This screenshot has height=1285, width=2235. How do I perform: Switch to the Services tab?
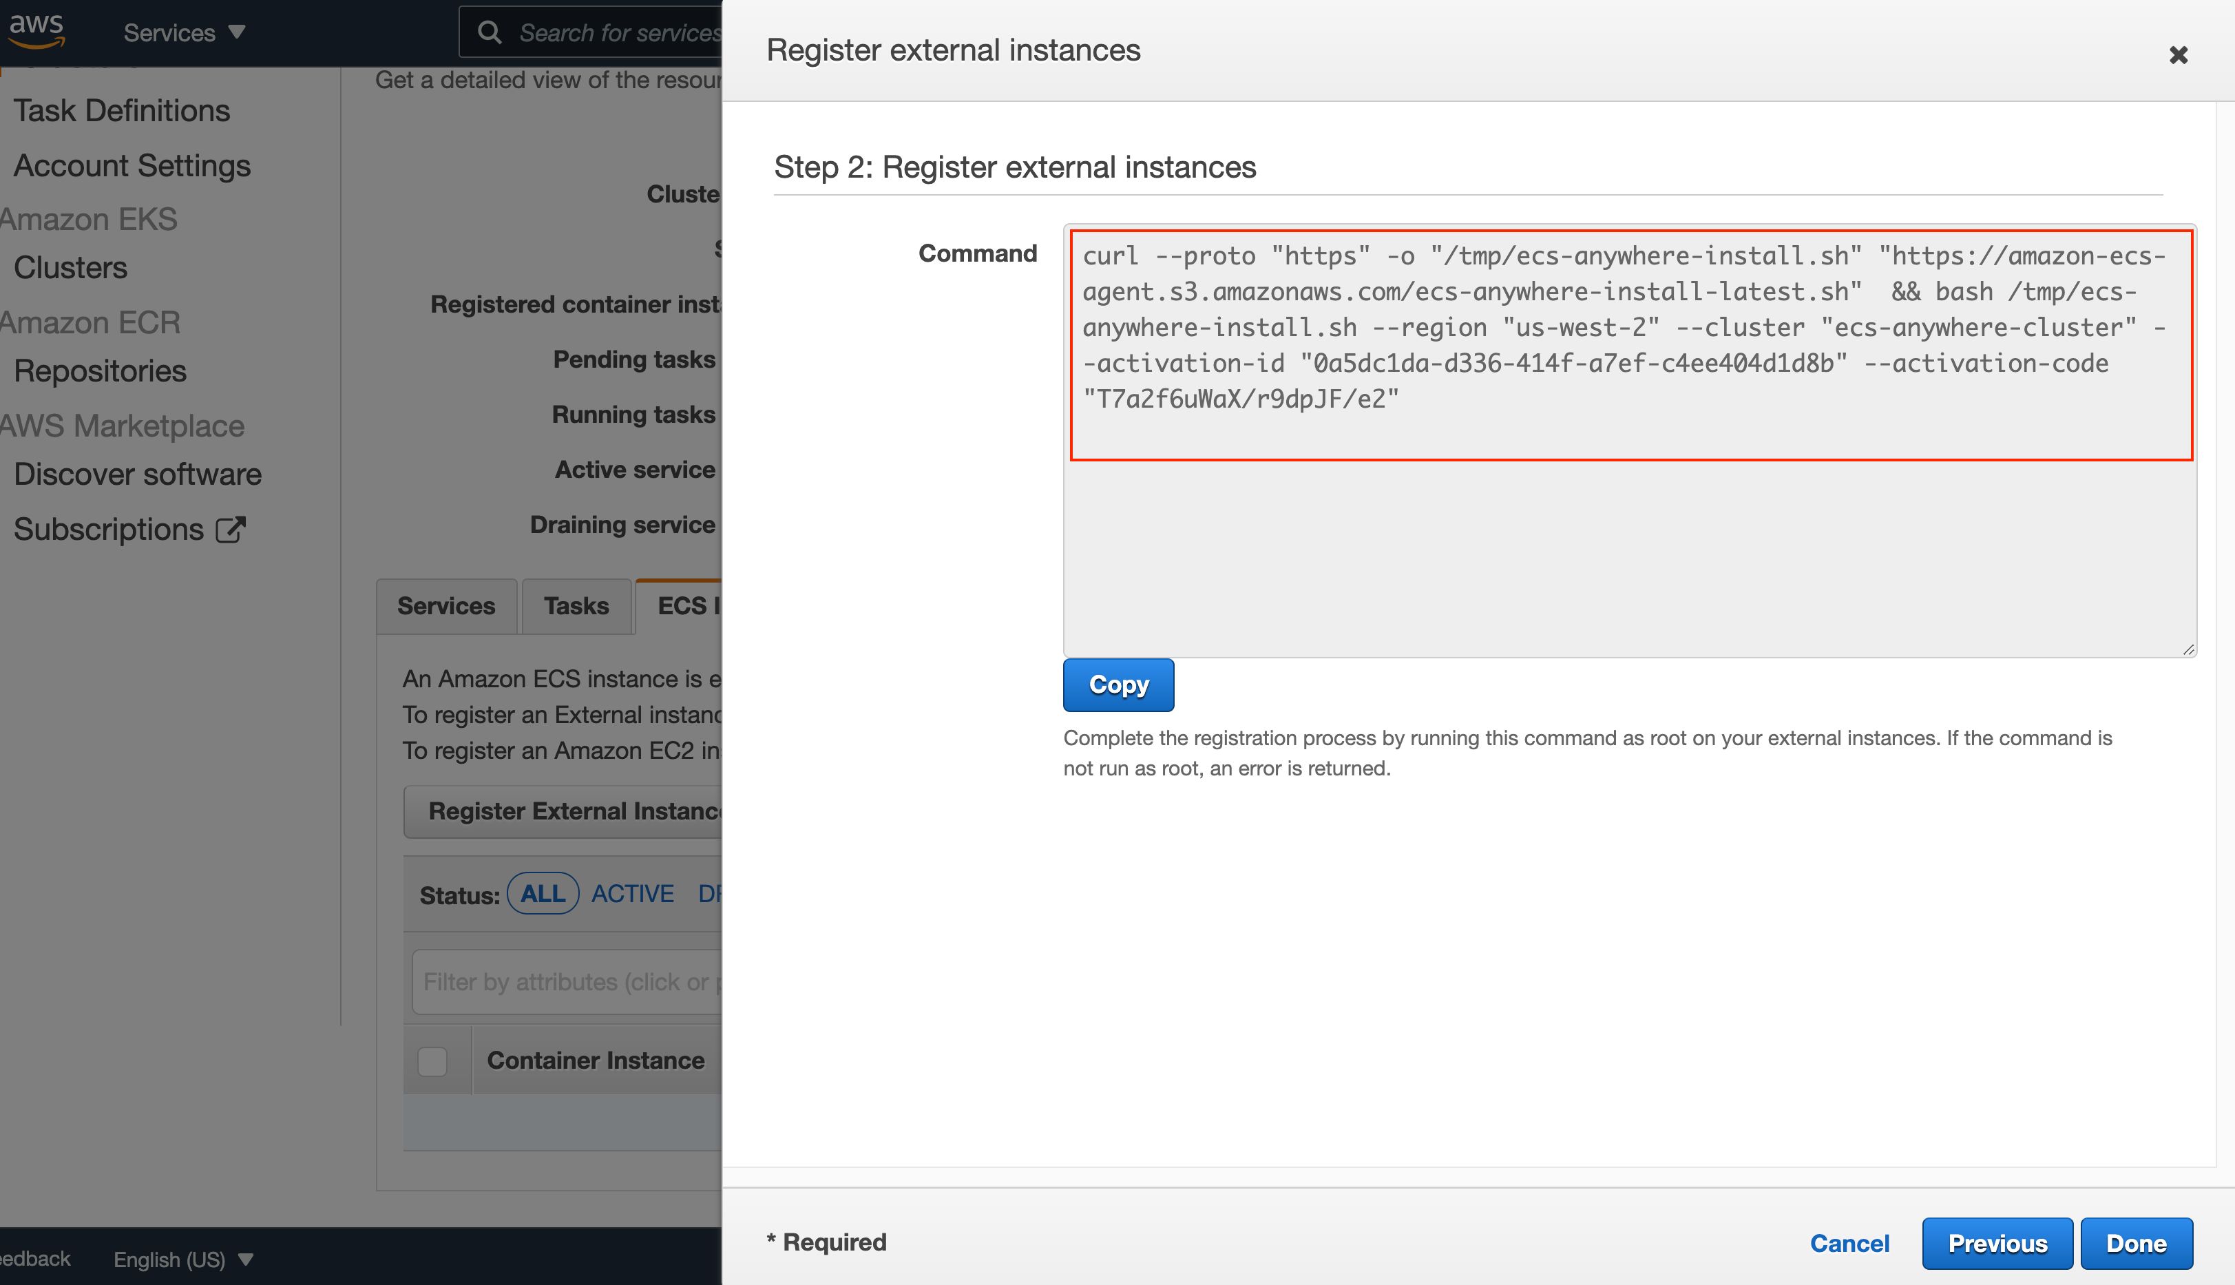(x=445, y=606)
